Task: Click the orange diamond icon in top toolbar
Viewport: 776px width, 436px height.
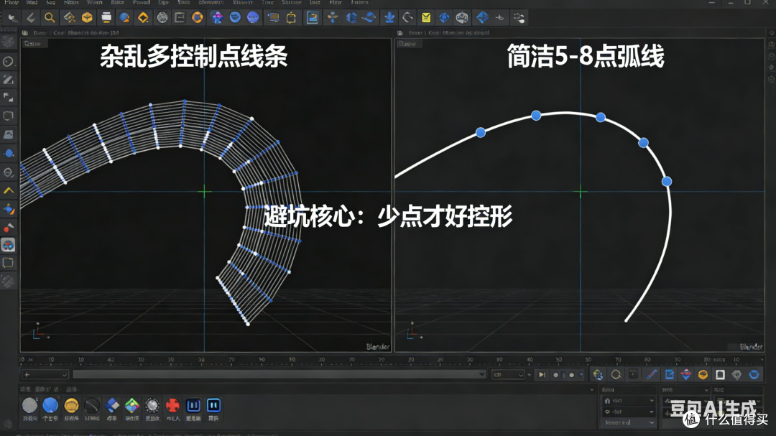Action: [143, 18]
